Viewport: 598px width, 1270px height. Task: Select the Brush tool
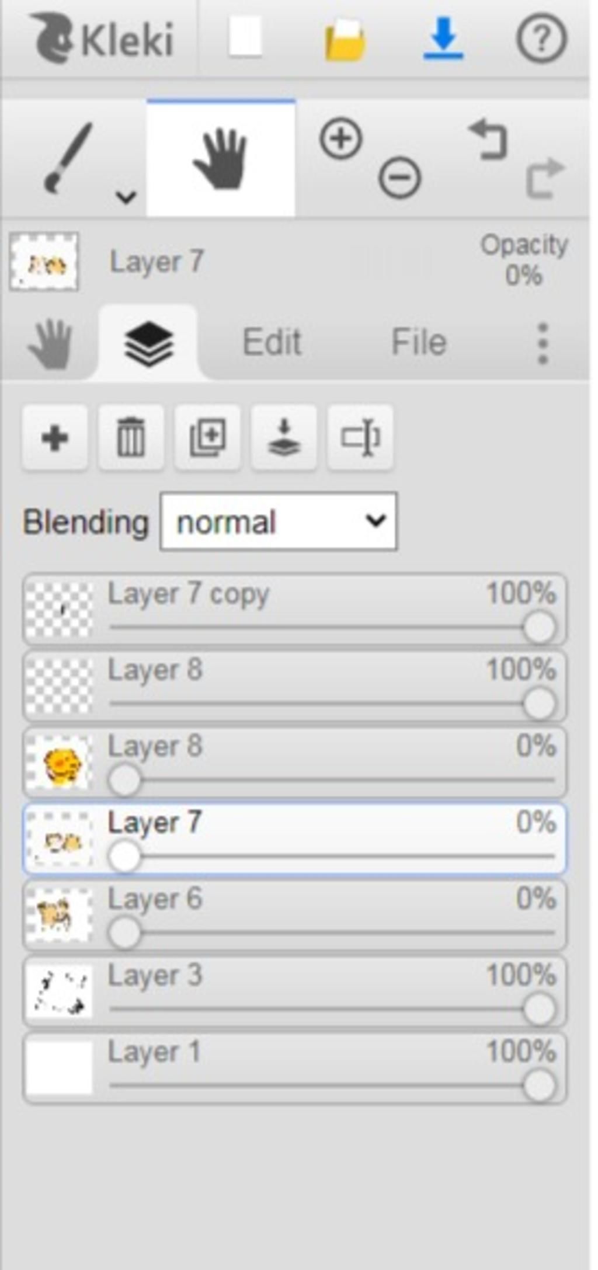click(x=68, y=158)
